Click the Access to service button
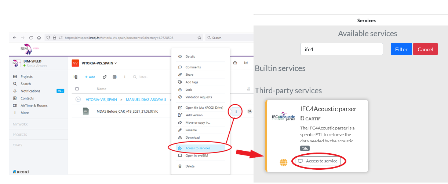448x184 pixels. click(318, 161)
